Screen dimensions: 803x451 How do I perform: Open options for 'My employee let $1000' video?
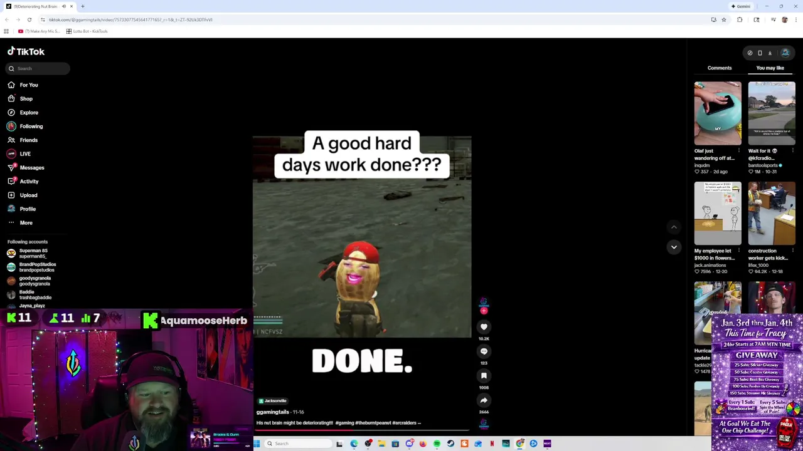pos(738,251)
